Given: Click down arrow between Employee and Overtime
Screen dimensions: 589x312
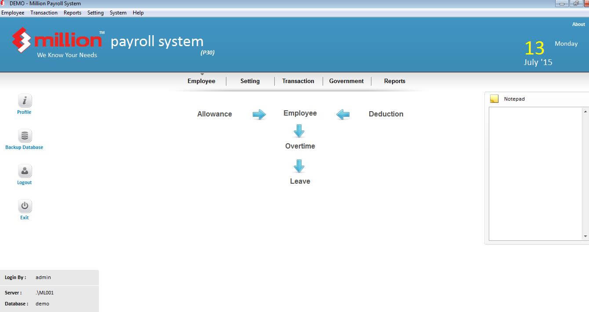Looking at the screenshot, I should click(x=299, y=131).
